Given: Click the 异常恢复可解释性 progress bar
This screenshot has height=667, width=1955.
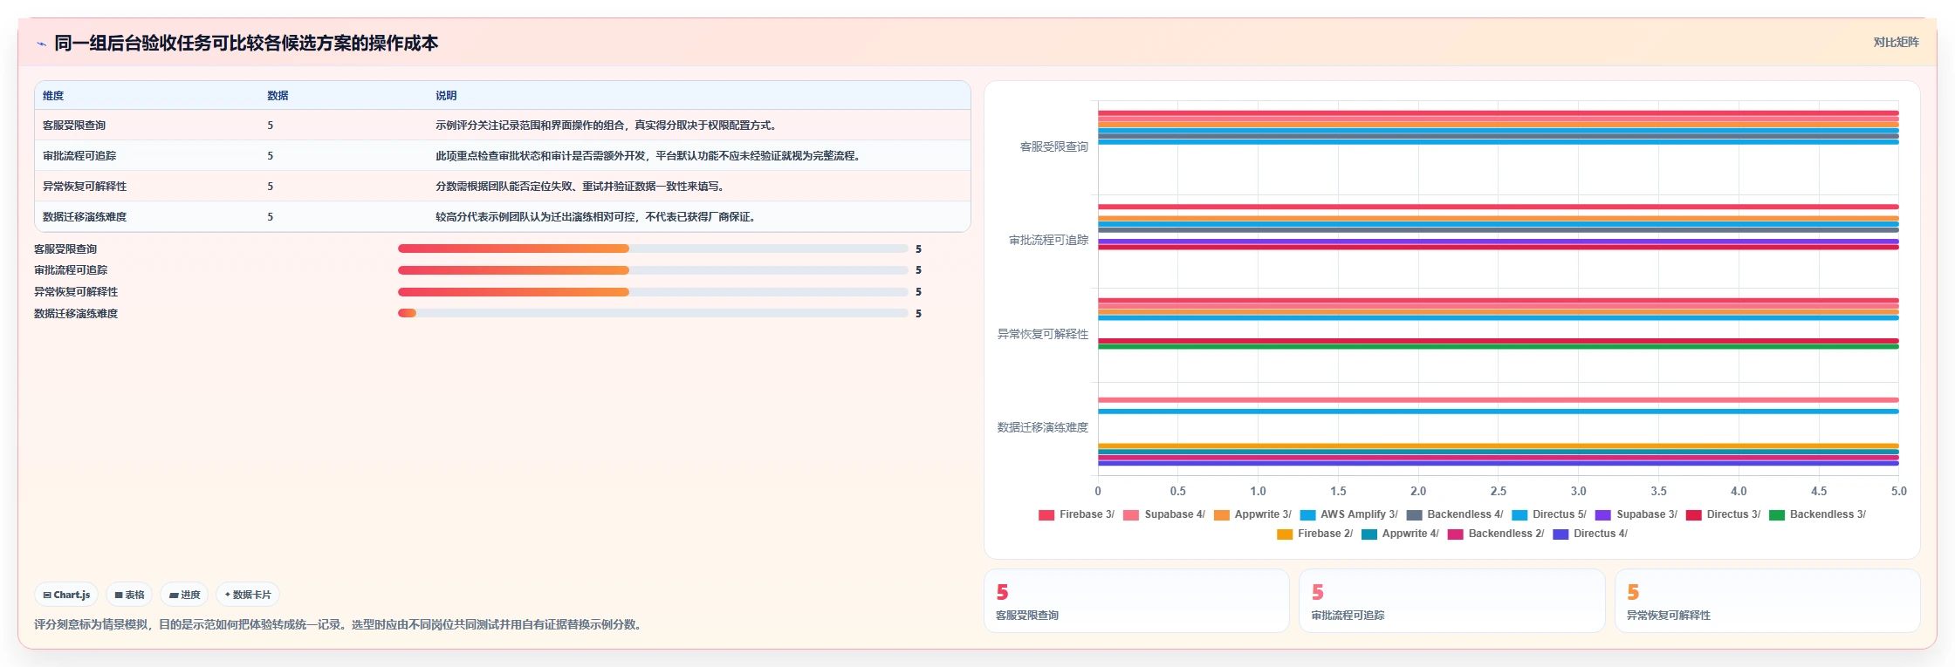Looking at the screenshot, I should pyautogui.click(x=653, y=292).
